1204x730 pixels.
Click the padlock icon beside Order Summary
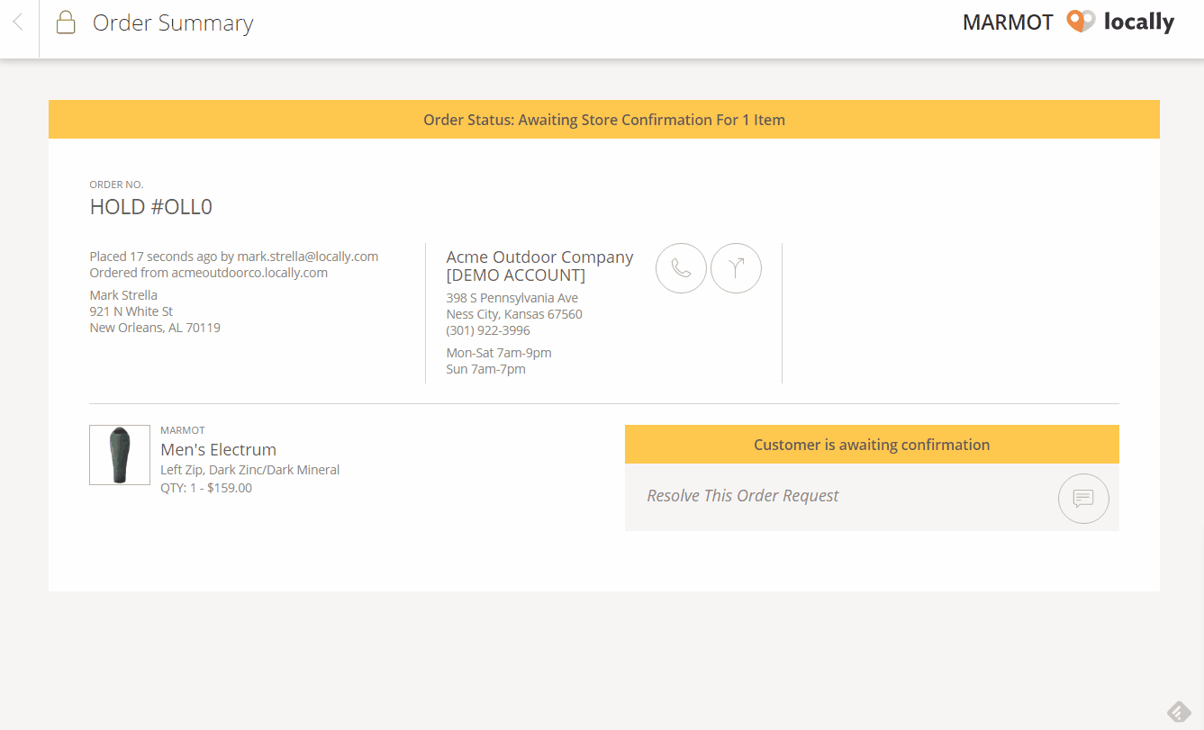tap(66, 23)
